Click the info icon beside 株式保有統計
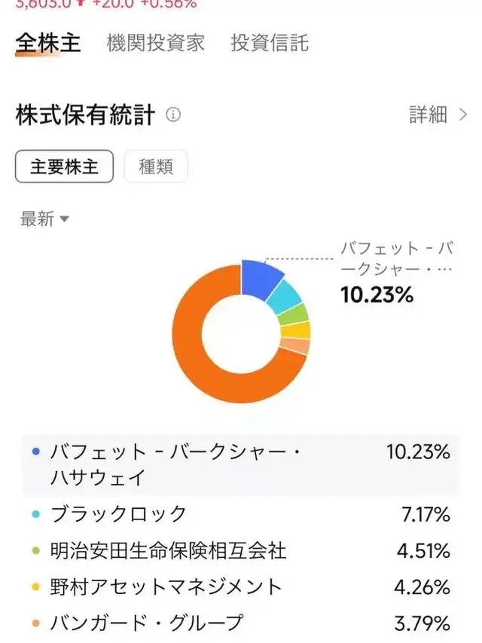Image resolution: width=482 pixels, height=643 pixels. 173,115
